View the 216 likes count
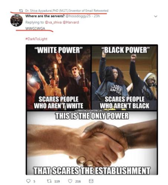Image resolution: width=168 pixels, height=185 pixels. click(x=78, y=181)
